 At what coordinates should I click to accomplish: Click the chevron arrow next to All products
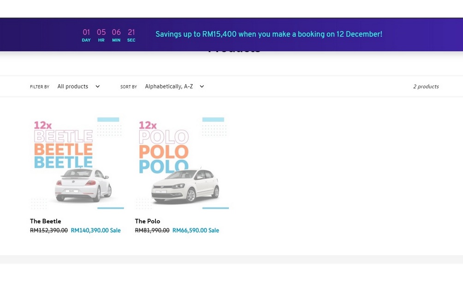point(98,87)
